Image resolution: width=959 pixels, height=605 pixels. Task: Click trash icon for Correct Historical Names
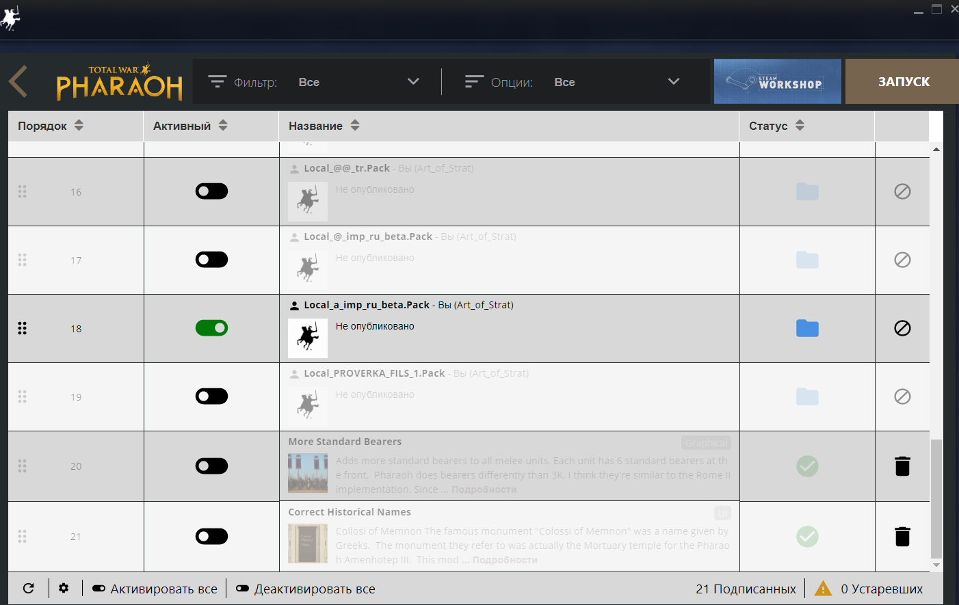[902, 537]
